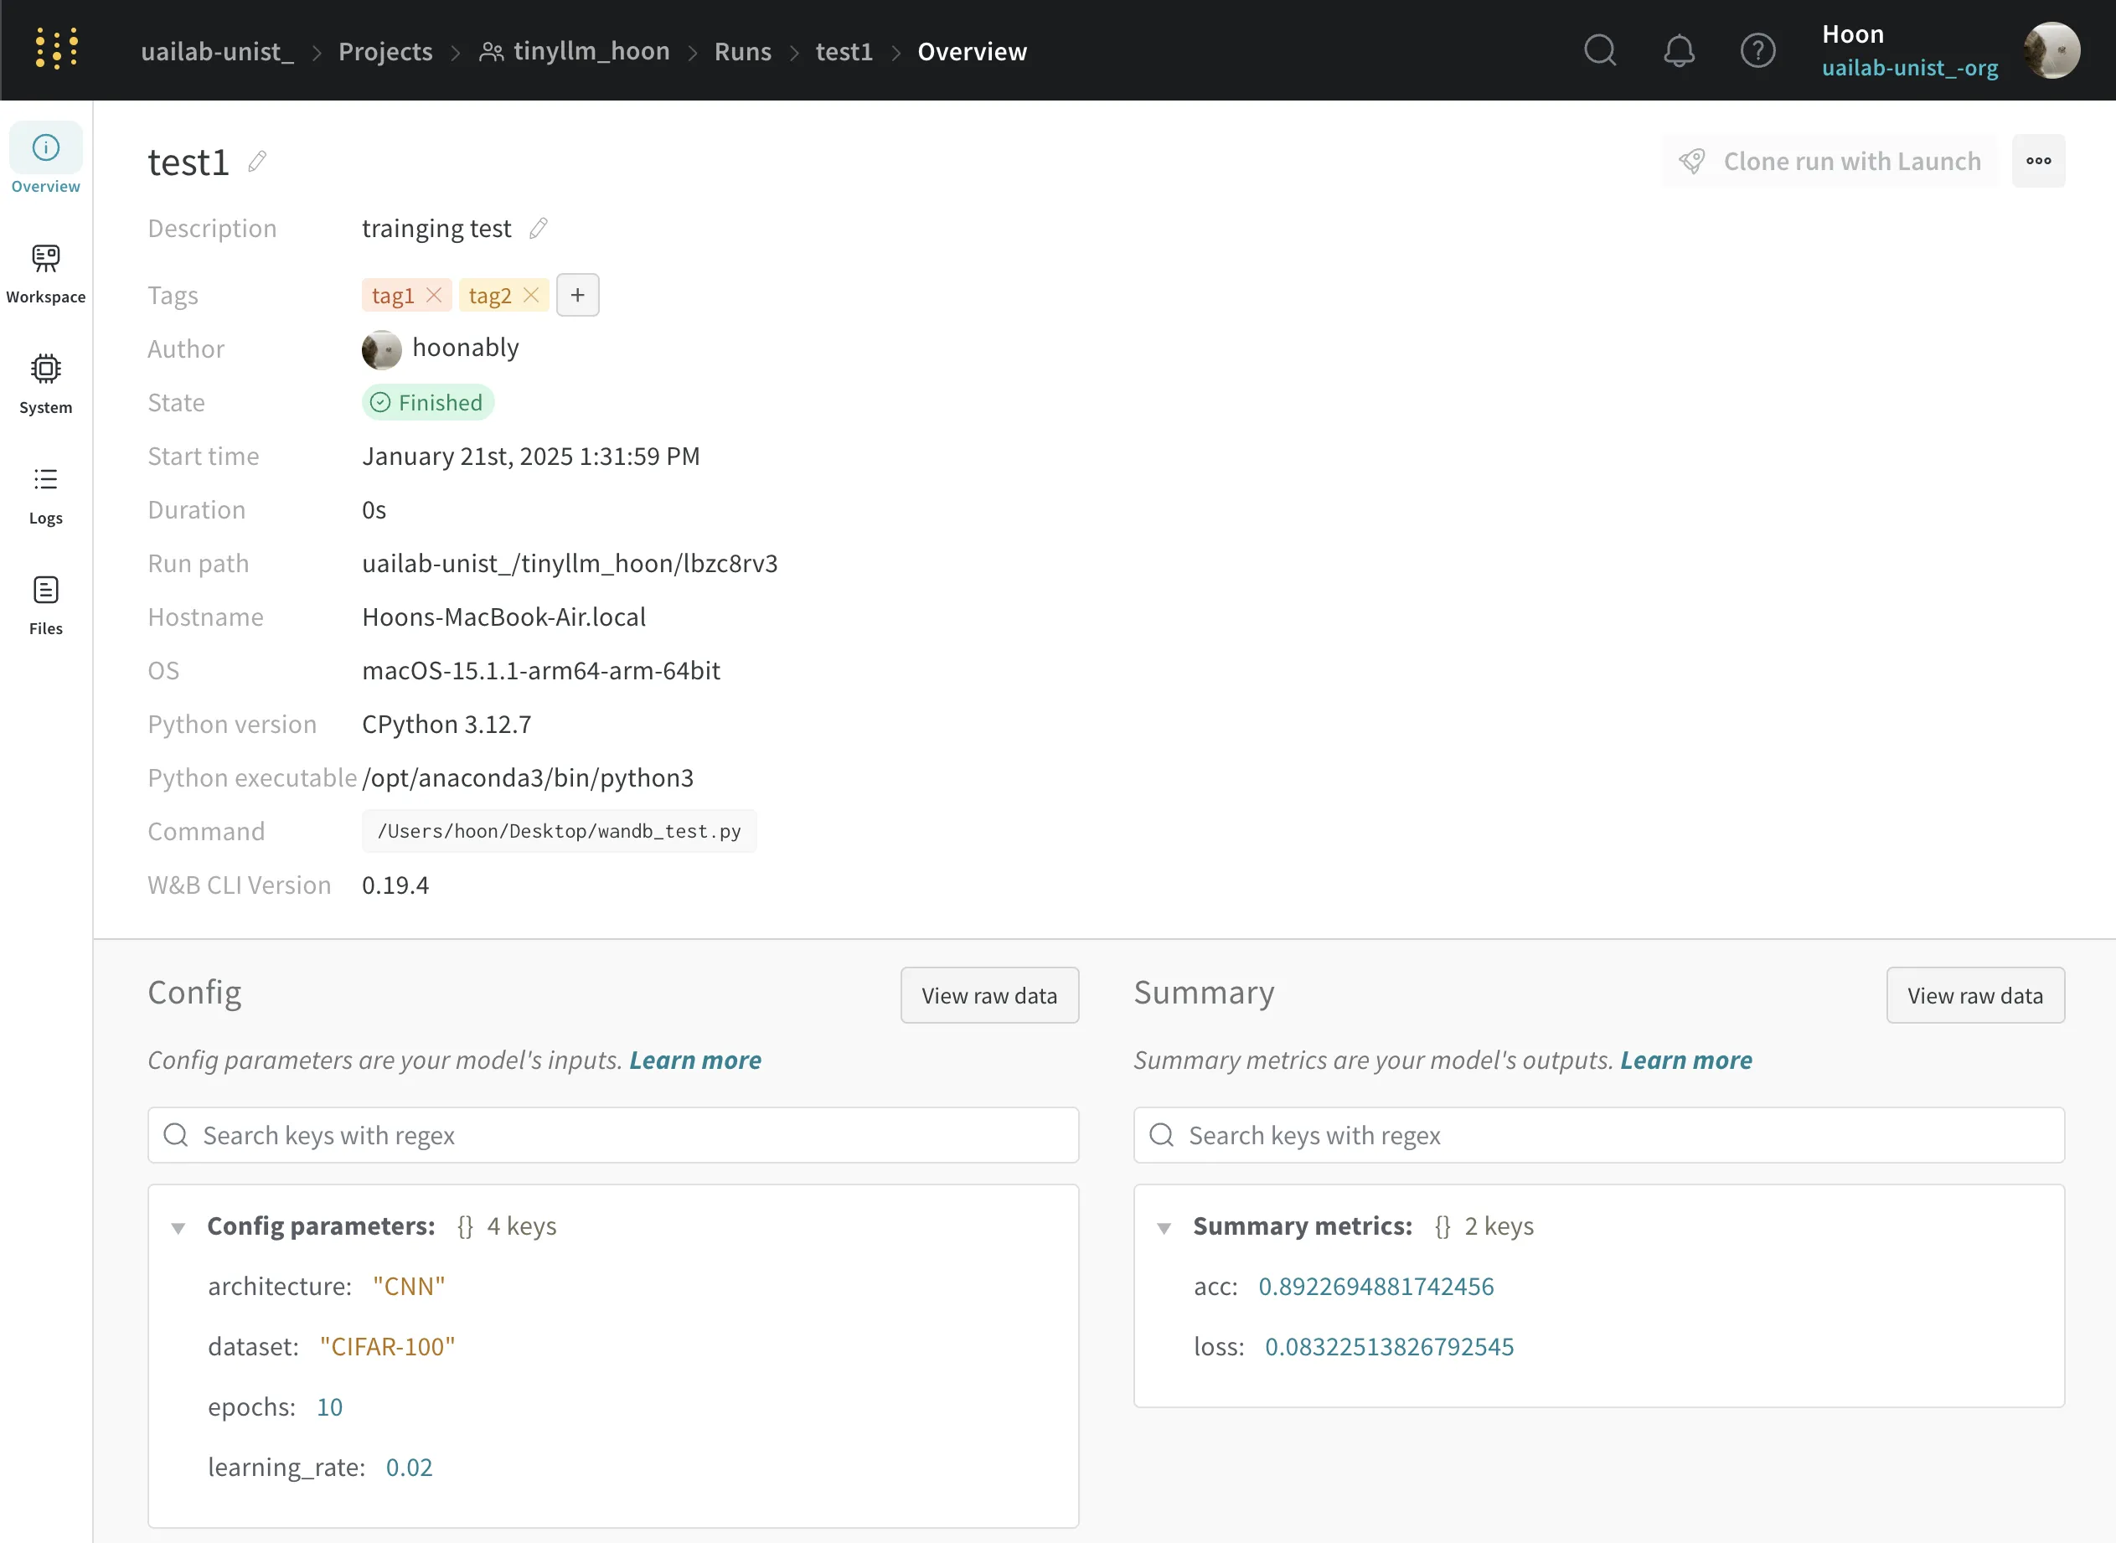Open the search magnifier in top bar
Screen dimensions: 2116x1543
[x=1600, y=50]
